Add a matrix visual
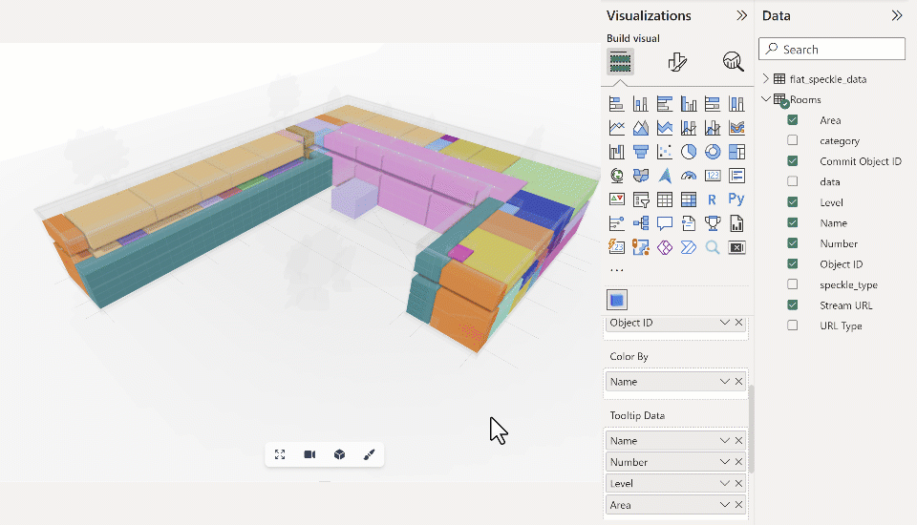The image size is (917, 525). pos(689,199)
